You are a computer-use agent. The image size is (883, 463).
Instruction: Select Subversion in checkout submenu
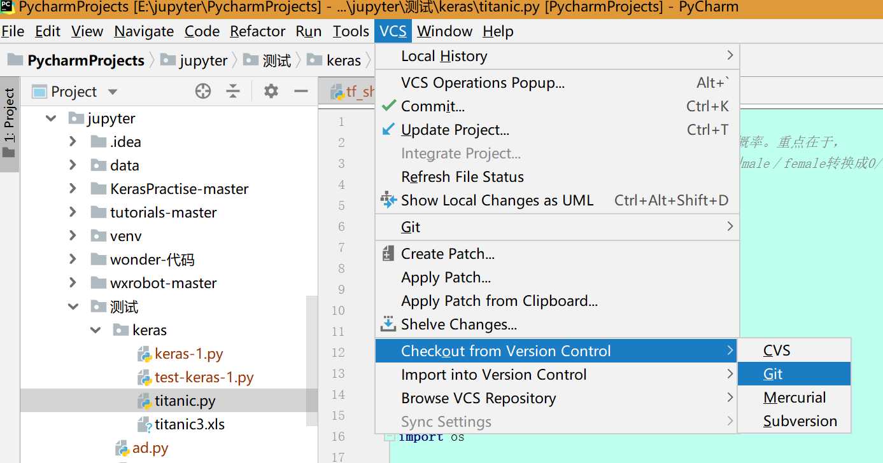pos(794,421)
